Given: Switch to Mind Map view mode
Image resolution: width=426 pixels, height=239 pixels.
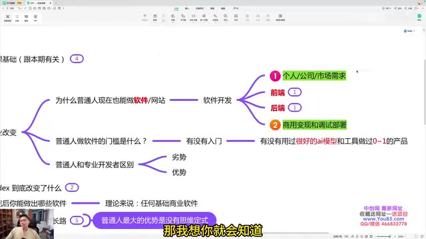Looking at the screenshot, I should (7, 18).
